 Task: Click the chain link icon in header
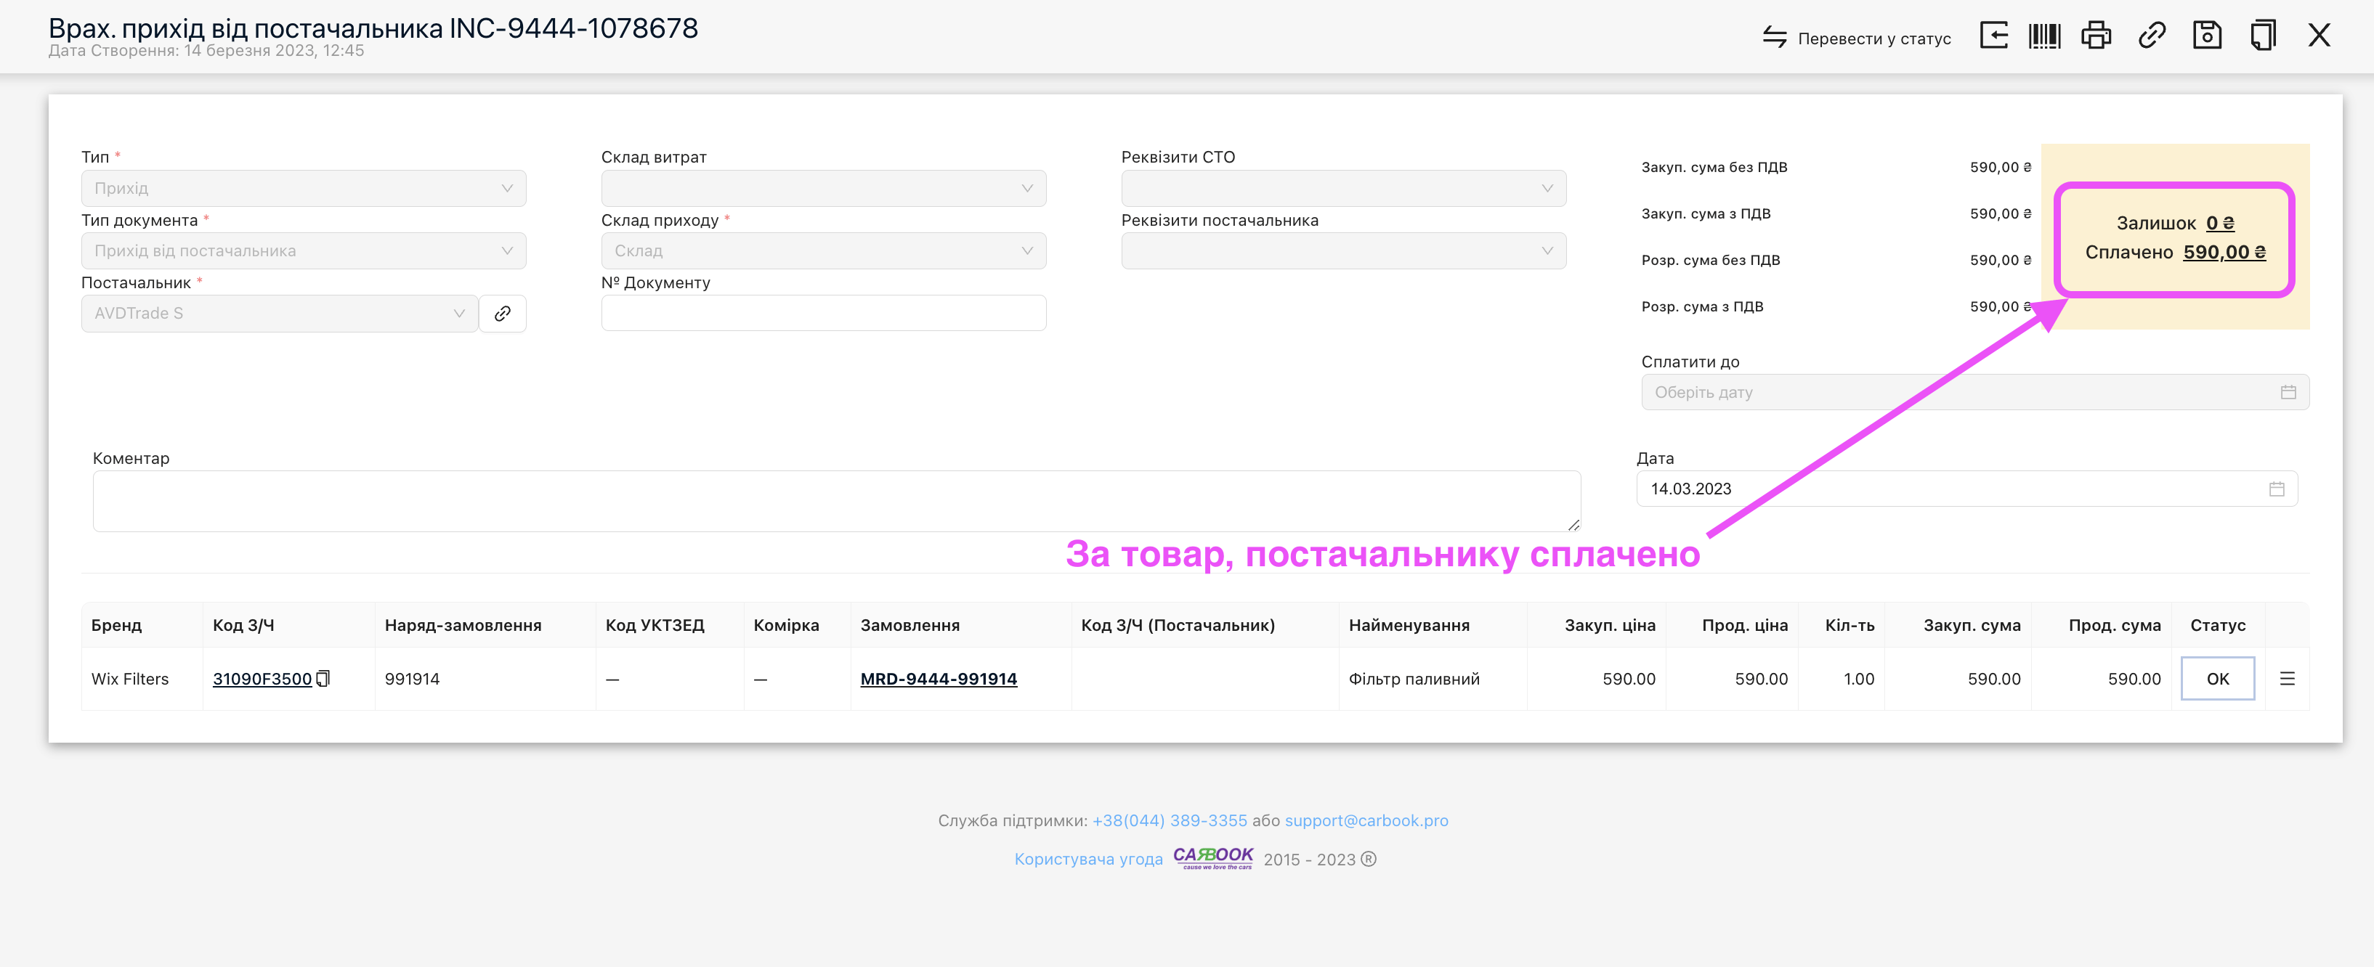click(x=2152, y=36)
